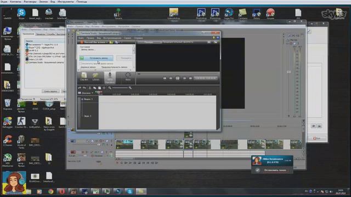Open Сервис menu in Camtasia

127,38
